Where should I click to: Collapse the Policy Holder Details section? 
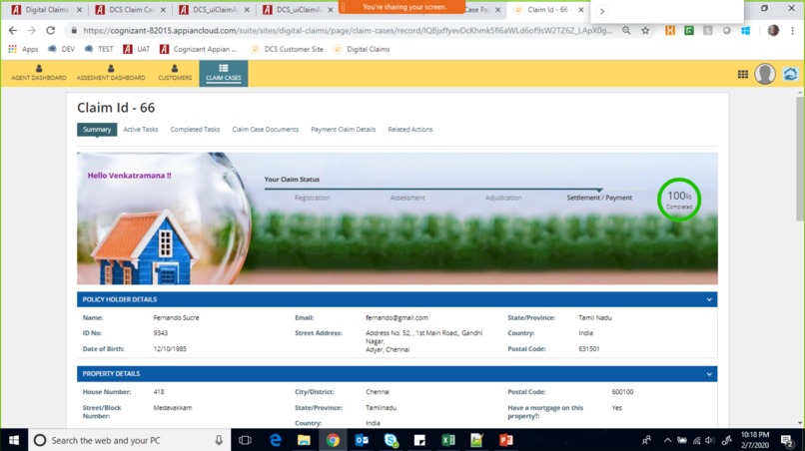709,299
